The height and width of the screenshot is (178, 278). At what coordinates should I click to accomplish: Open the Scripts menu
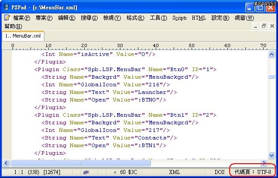pyautogui.click(x=180, y=18)
